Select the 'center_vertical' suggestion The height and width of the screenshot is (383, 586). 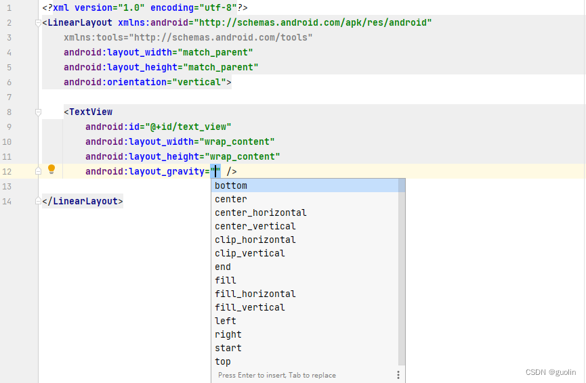(255, 226)
